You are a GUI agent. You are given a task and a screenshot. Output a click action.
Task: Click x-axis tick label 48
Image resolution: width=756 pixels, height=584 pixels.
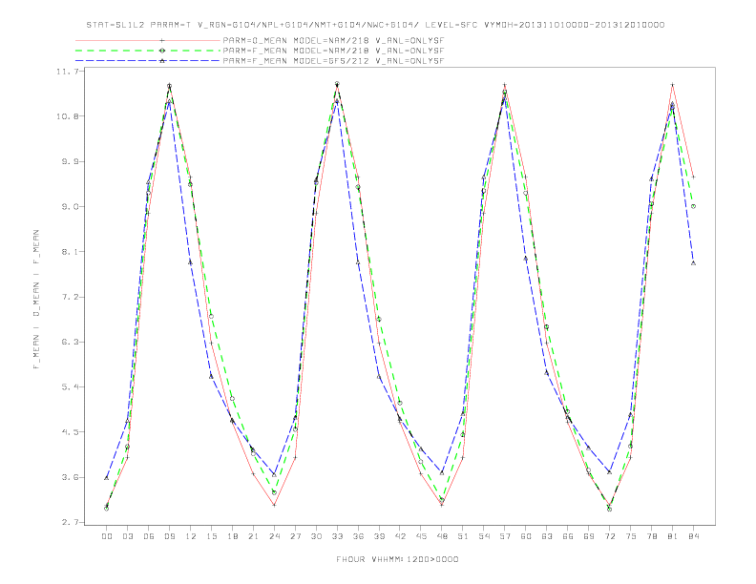click(x=442, y=536)
